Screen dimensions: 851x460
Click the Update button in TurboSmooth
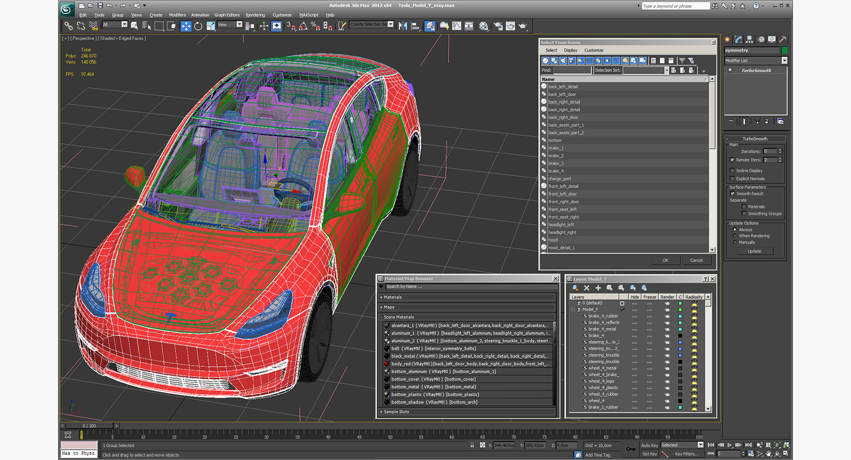coord(754,251)
